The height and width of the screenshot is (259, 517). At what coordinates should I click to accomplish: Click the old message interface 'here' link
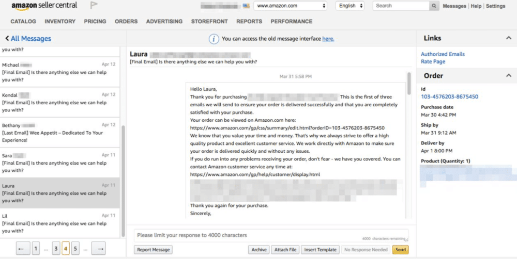click(328, 39)
